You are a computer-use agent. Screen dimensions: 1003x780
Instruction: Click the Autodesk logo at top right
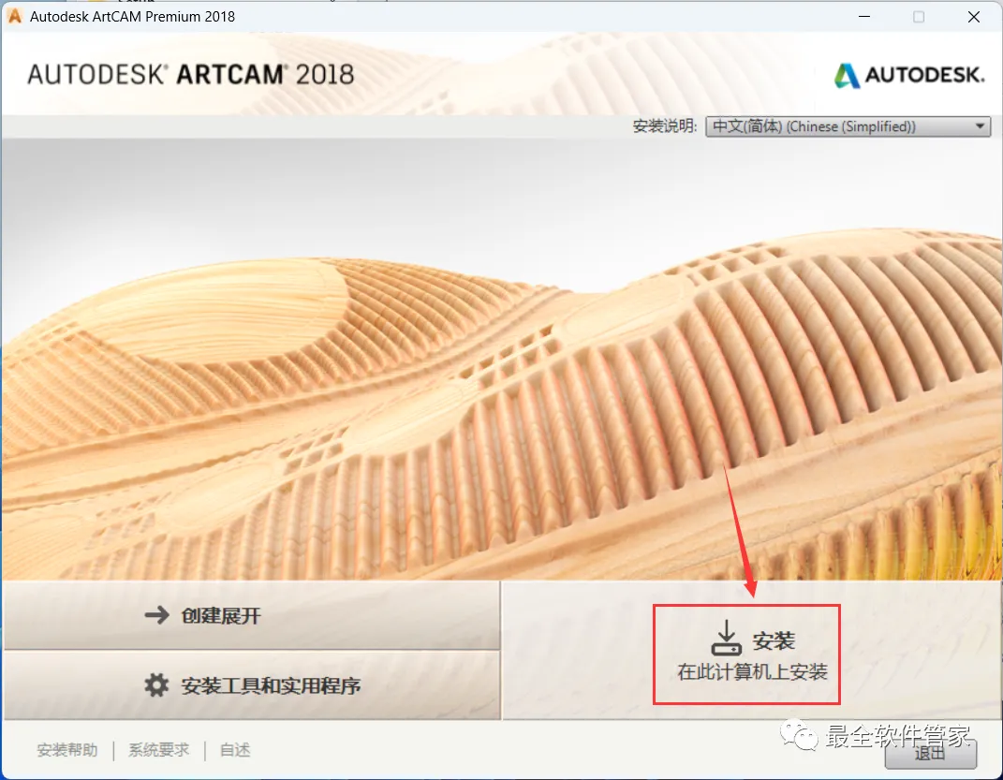click(x=909, y=76)
